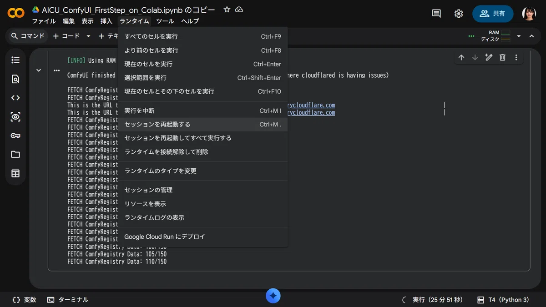
Task: Click the Google Drive icon beside title
Action: click(35, 10)
